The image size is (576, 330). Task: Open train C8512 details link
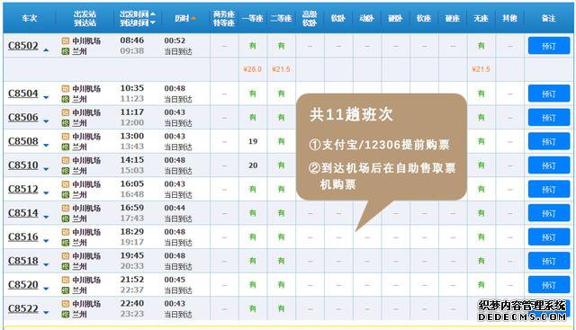coord(23,189)
